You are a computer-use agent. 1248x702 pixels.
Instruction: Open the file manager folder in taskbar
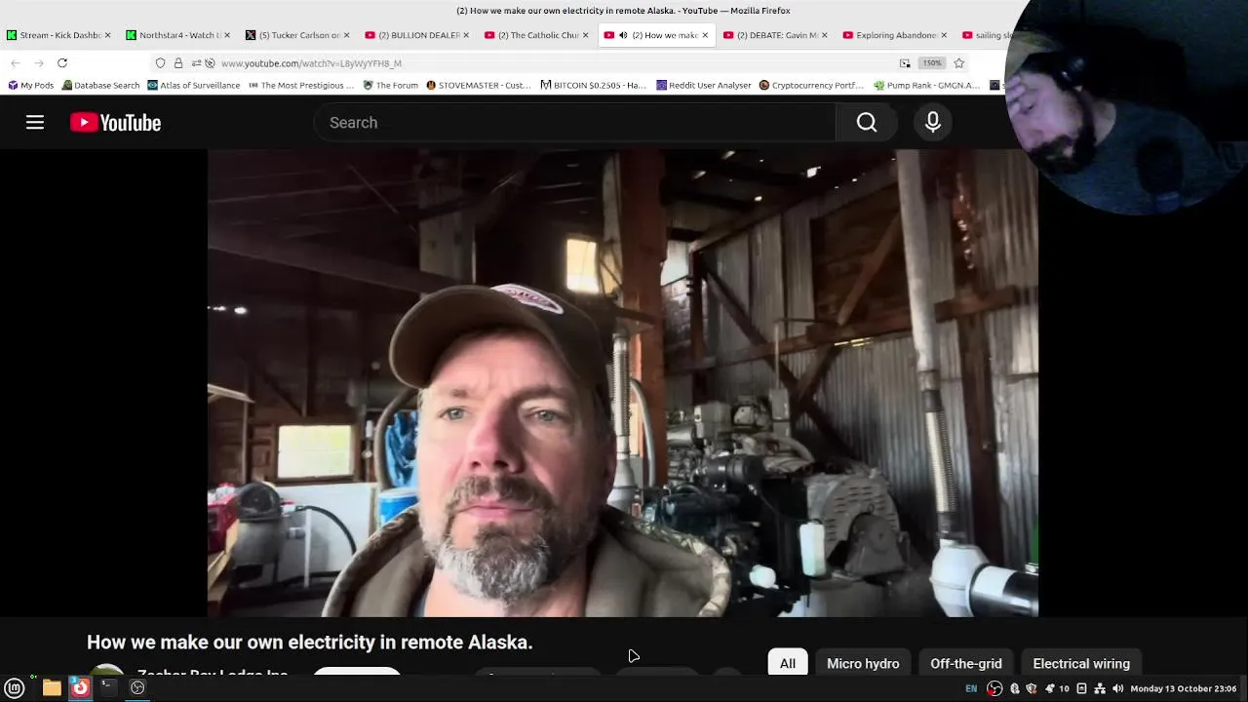tap(52, 688)
